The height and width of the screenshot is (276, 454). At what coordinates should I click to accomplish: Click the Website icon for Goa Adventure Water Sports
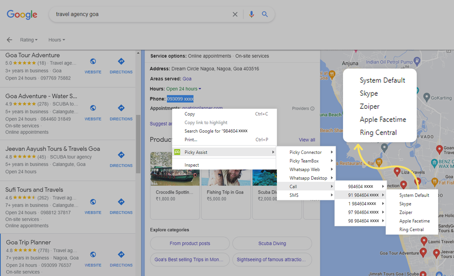(93, 109)
